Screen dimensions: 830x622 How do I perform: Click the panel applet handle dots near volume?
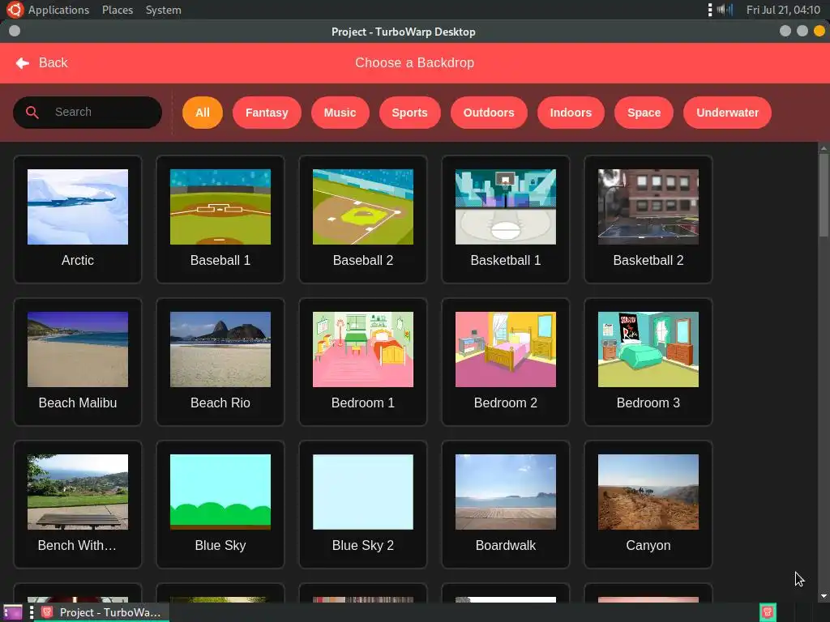(710, 10)
